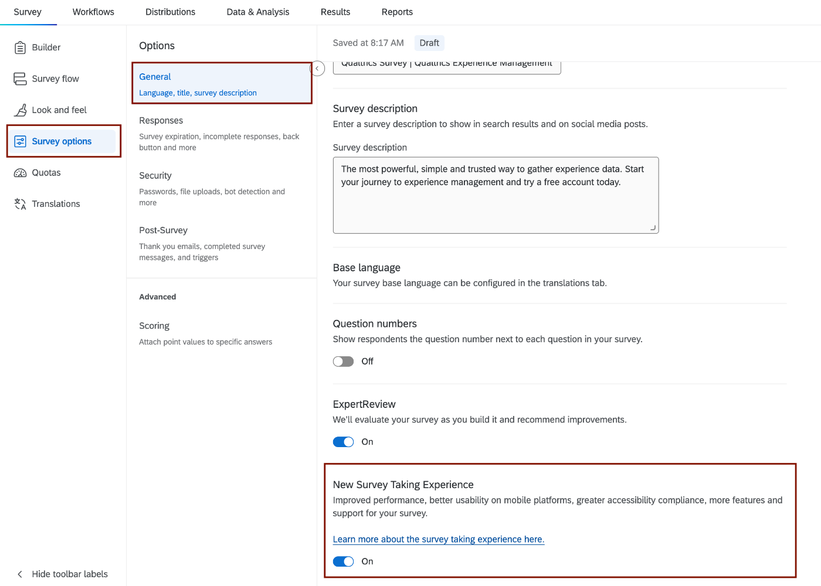
Task: Open the Quotas panel icon
Action: [x=20, y=172]
